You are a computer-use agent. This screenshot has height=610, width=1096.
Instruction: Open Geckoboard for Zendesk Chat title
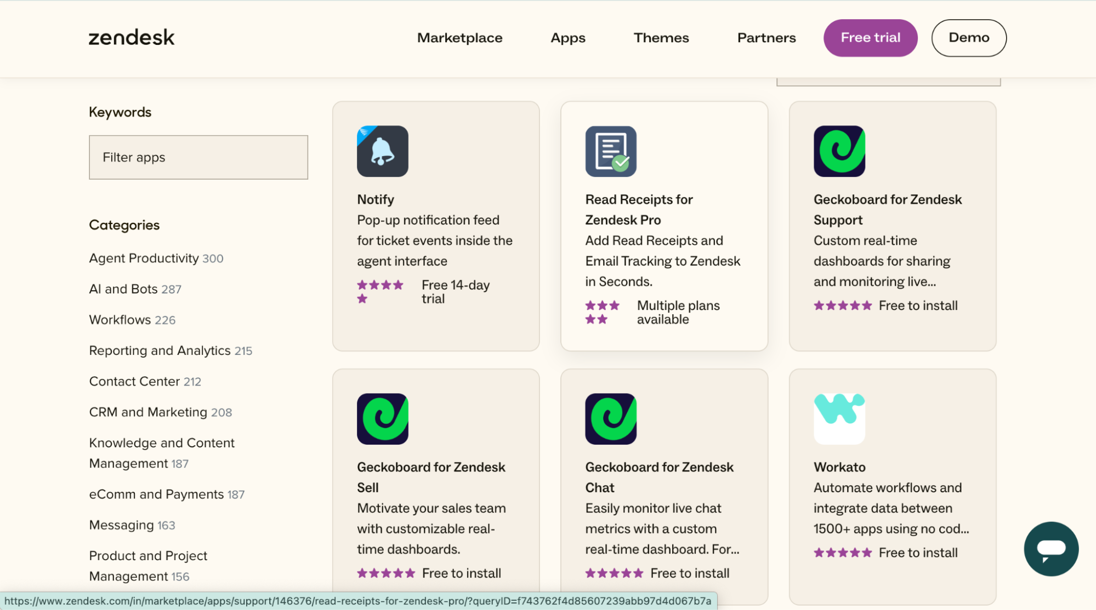659,477
